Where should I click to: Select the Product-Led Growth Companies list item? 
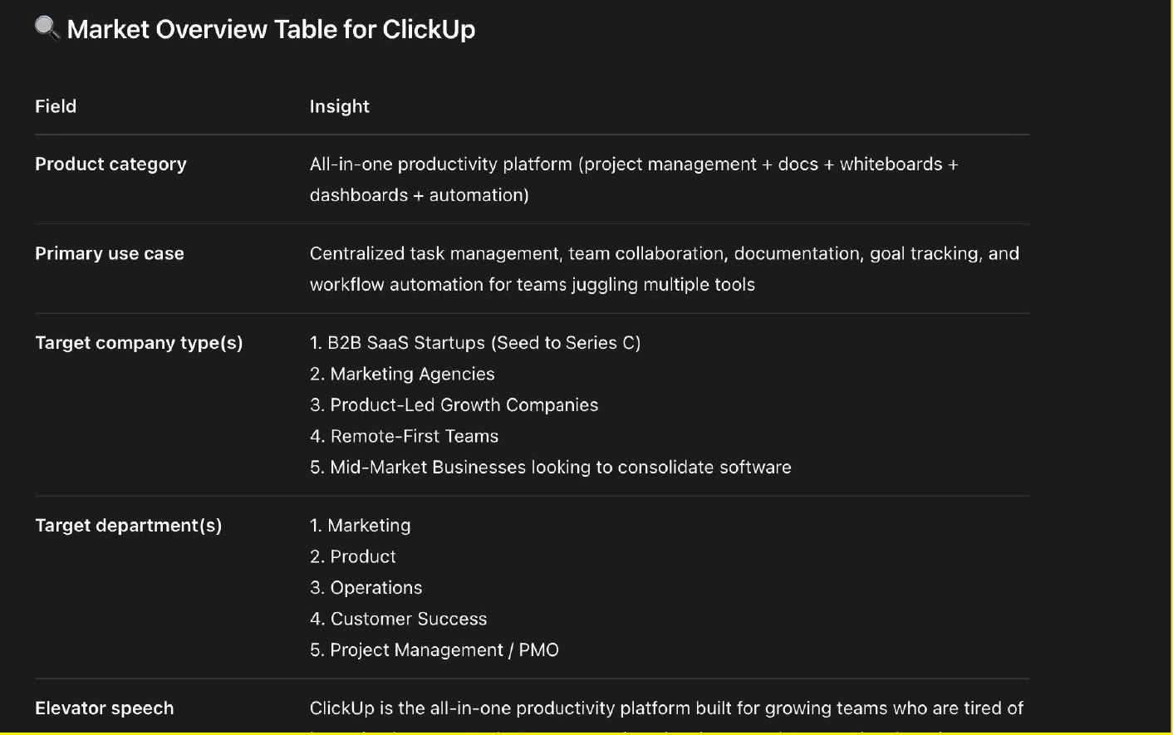click(454, 405)
